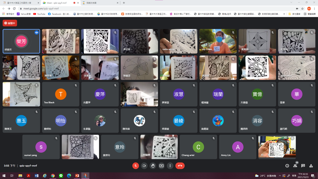Select the sumei yang participant tile
This screenshot has height=179, width=318.
click(41, 147)
